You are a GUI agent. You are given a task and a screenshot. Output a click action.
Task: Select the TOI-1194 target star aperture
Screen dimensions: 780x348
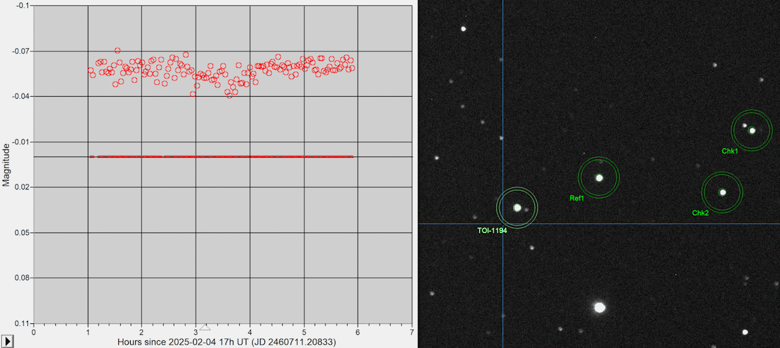tap(517, 208)
